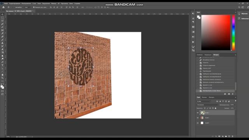
Task: Create new layer via Layers panel icon
Action: click(229, 136)
